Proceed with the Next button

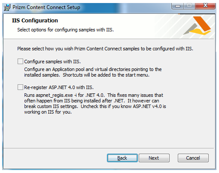(x=154, y=158)
